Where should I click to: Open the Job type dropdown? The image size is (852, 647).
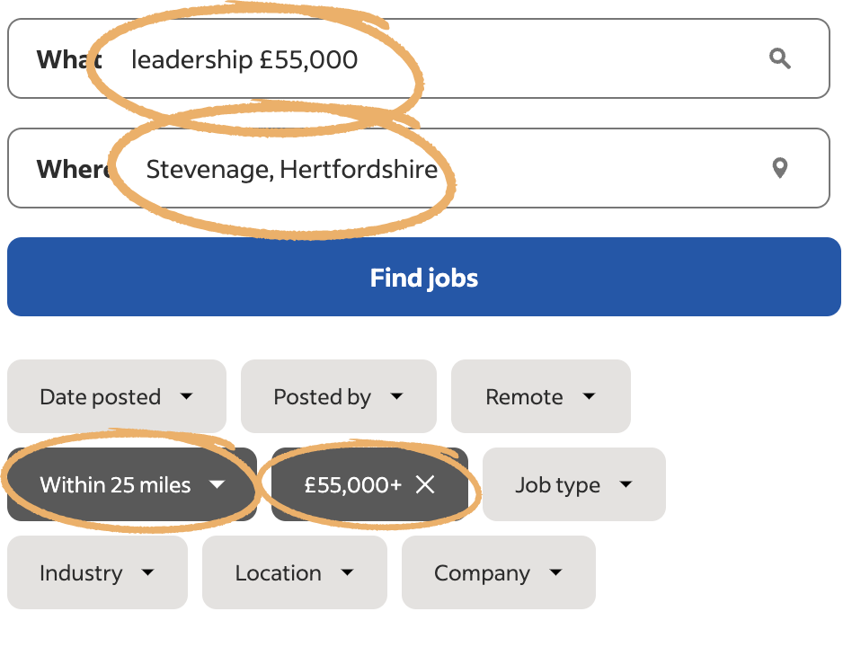point(573,485)
